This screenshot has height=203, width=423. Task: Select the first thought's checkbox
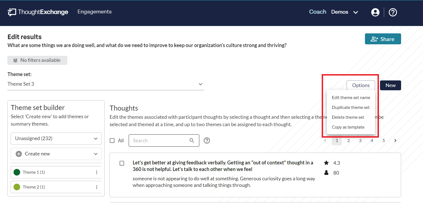[x=122, y=163]
